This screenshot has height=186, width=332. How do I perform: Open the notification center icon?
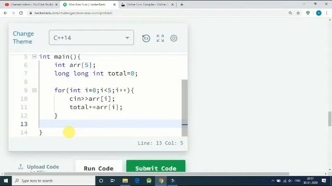coord(324,181)
